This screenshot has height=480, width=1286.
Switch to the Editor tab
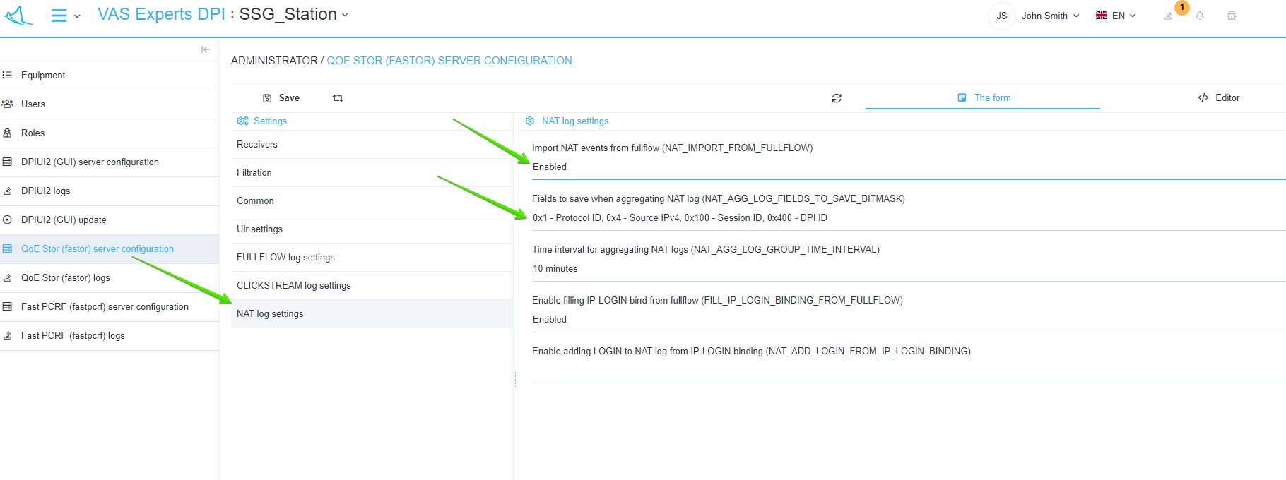click(x=1219, y=98)
